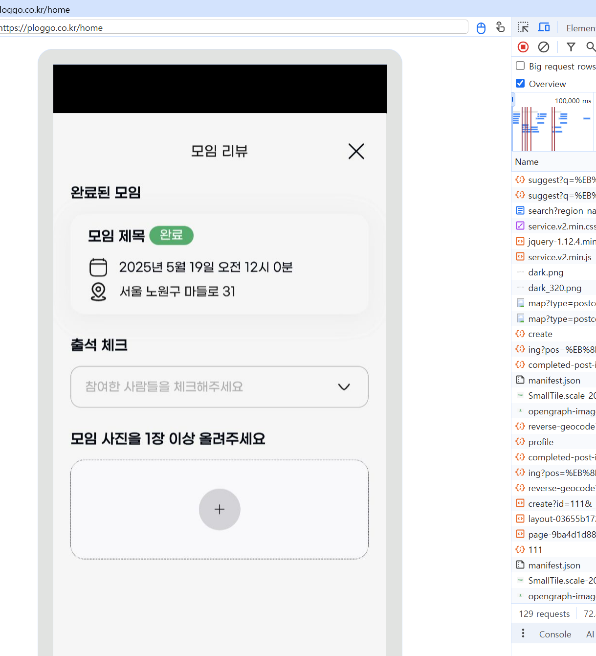This screenshot has width=596, height=656.
Task: Activate DevTools inspect element picker
Action: pos(524,27)
